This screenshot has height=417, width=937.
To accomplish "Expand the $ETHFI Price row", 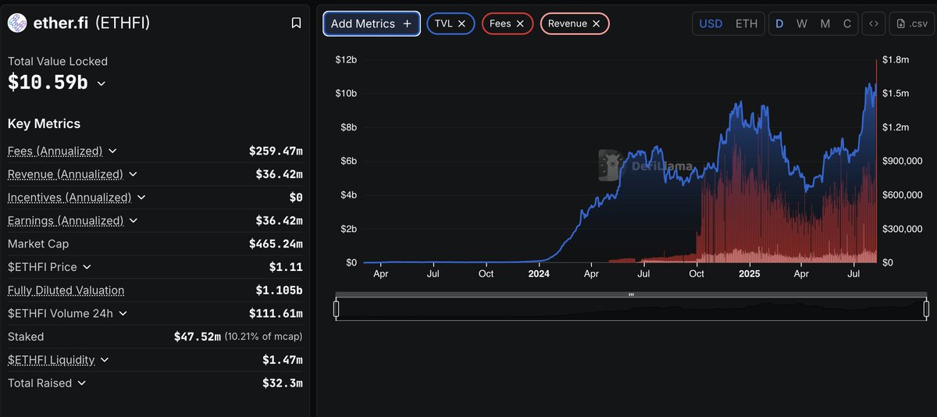I will (x=87, y=267).
